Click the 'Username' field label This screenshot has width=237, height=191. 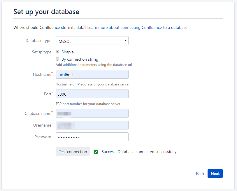[x=42, y=125]
